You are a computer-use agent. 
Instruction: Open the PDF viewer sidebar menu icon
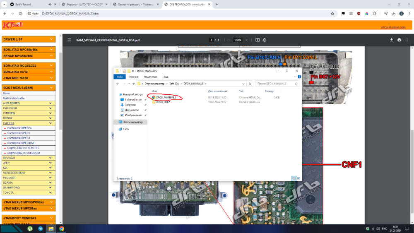point(69,40)
